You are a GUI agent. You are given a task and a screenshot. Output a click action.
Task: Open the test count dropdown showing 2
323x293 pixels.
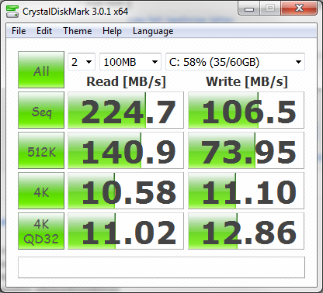(x=82, y=62)
